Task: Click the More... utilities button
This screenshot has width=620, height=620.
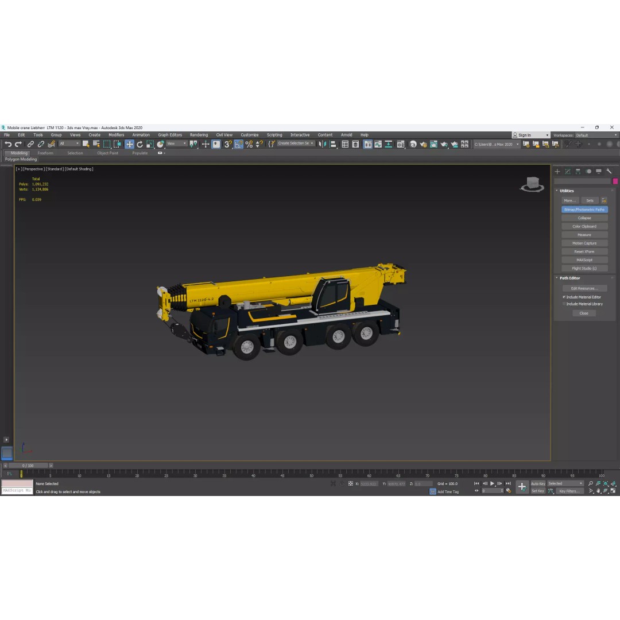Action: pyautogui.click(x=570, y=200)
